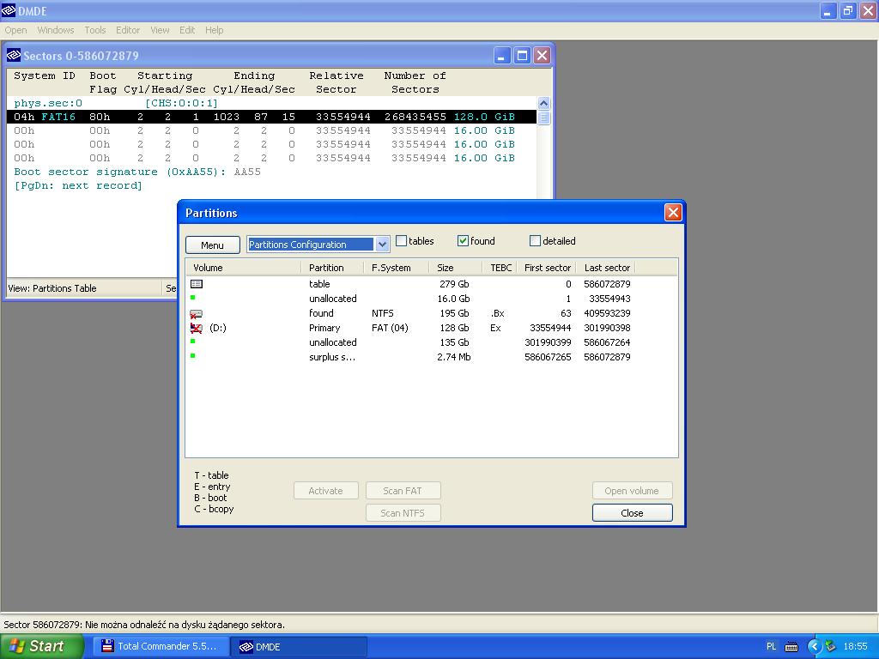Screen dimensions: 879x659
Task: Open the Tools menu
Action: pyautogui.click(x=94, y=30)
